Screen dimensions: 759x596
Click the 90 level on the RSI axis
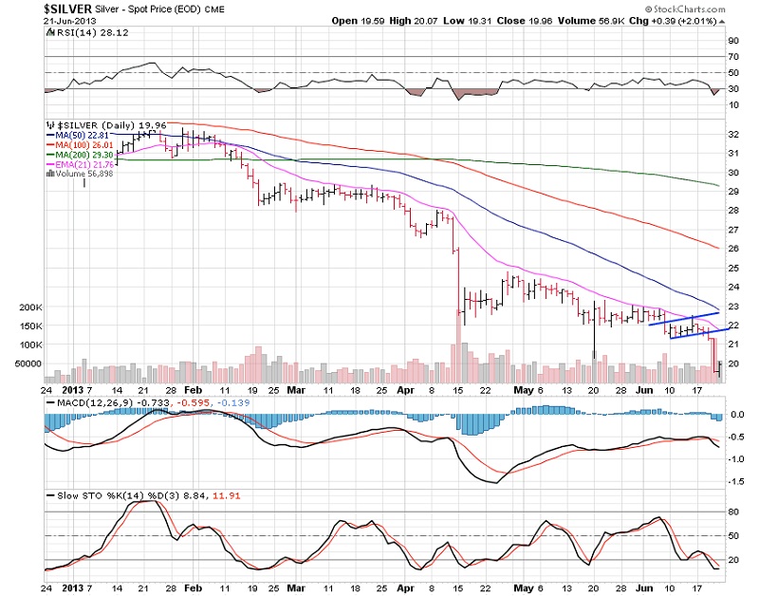coord(733,41)
